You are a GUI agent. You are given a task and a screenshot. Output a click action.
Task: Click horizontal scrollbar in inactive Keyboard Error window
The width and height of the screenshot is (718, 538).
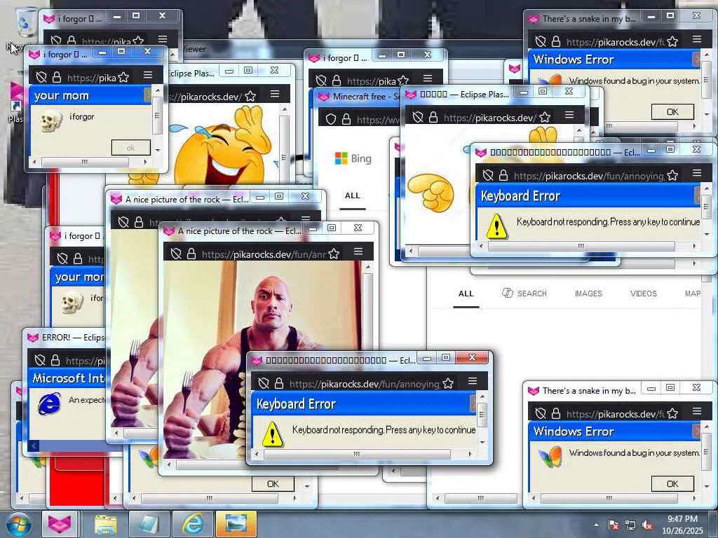(x=581, y=246)
